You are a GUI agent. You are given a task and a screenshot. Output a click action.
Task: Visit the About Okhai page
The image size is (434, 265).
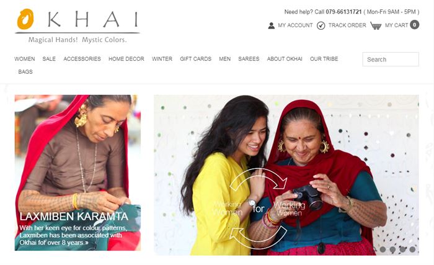coord(285,59)
